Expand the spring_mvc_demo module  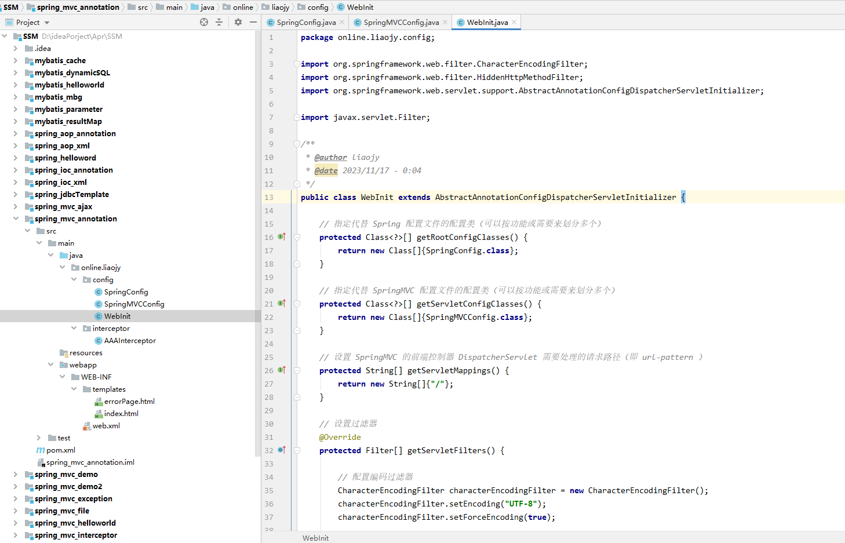pyautogui.click(x=16, y=474)
